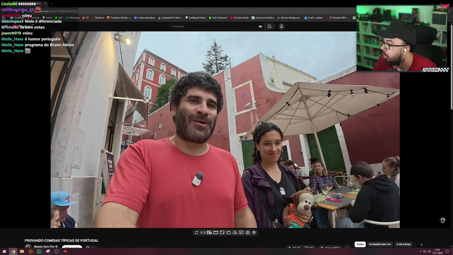Viewport: 453px width, 255px height.
Task: Open File Explorer from the taskbar
Action: pos(22,251)
